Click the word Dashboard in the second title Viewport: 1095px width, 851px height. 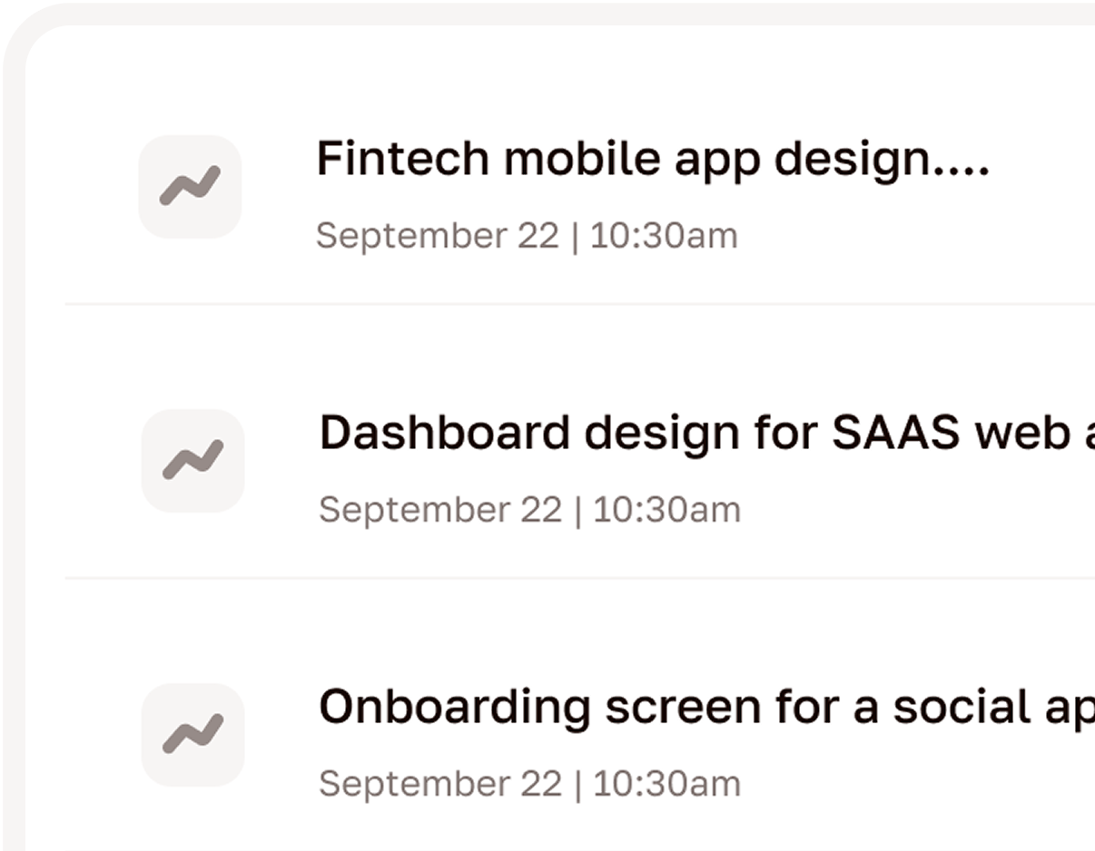pos(444,434)
